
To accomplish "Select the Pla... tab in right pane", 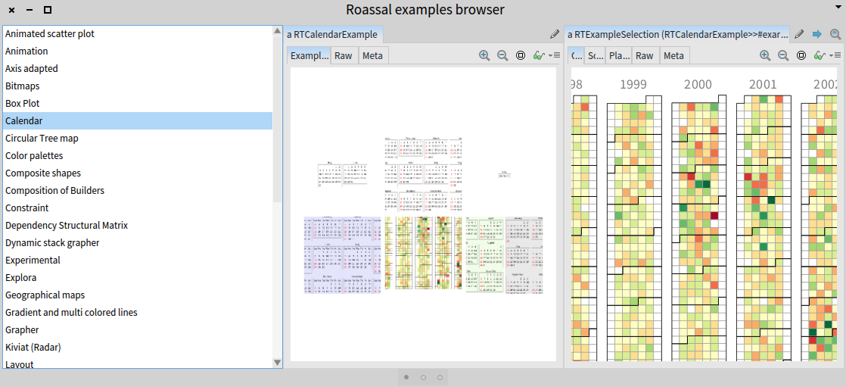I will click(619, 55).
